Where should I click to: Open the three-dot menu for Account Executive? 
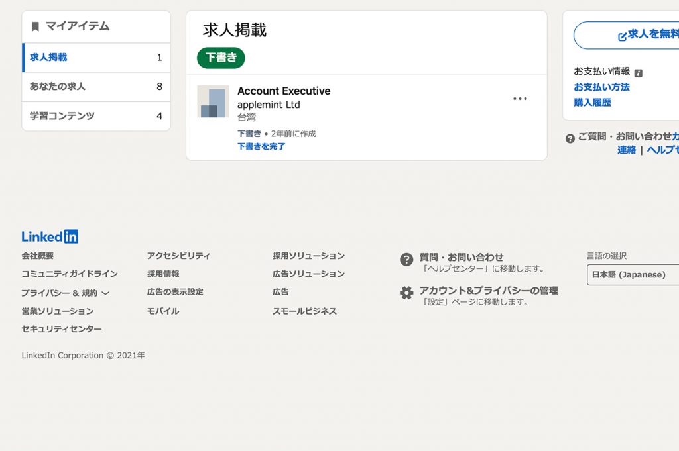[x=520, y=99]
